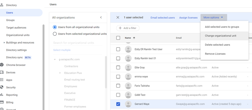Choose Delete selected users
The image size is (252, 110).
pos(224,45)
